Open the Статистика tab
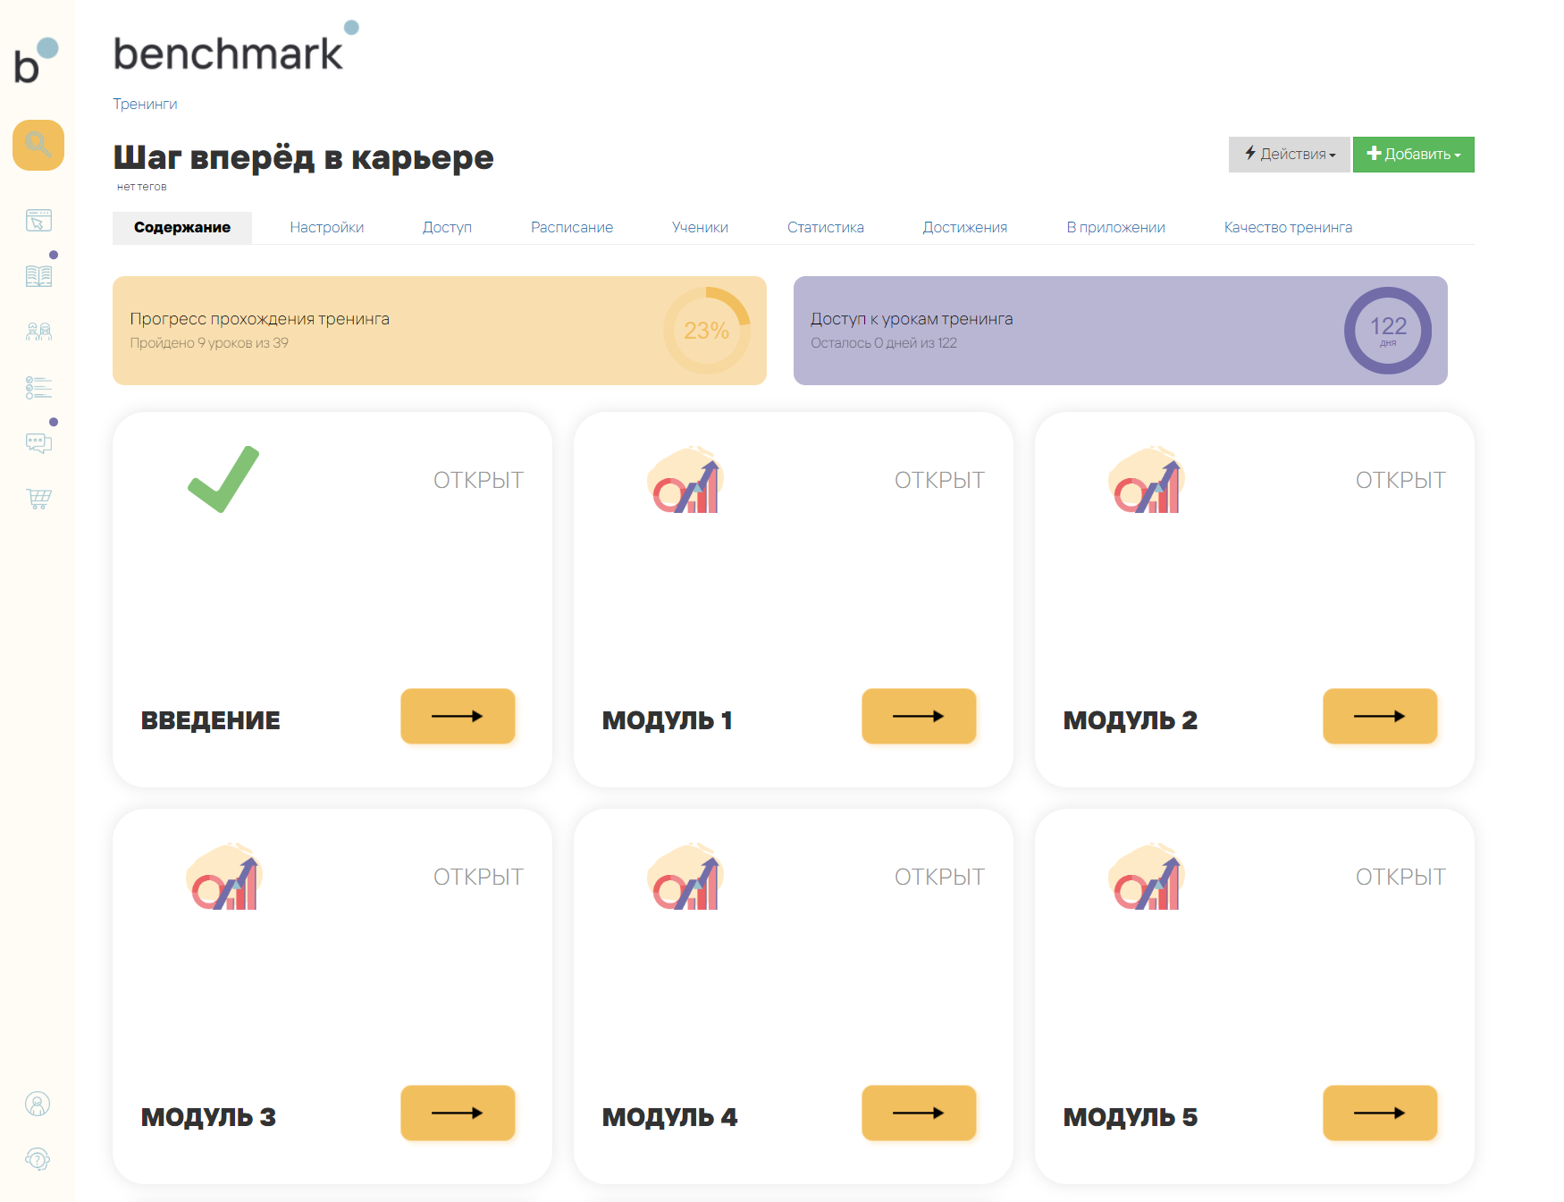The width and height of the screenshot is (1564, 1202). [x=825, y=228]
